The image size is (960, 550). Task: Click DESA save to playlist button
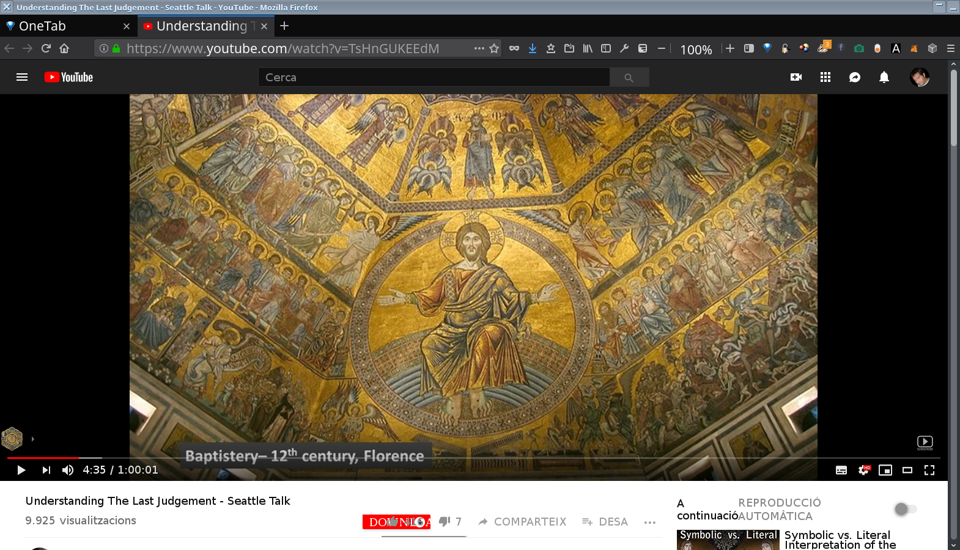pyautogui.click(x=605, y=522)
